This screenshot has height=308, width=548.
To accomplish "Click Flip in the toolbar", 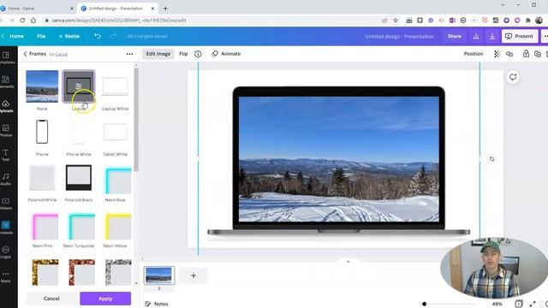I will pos(183,54).
